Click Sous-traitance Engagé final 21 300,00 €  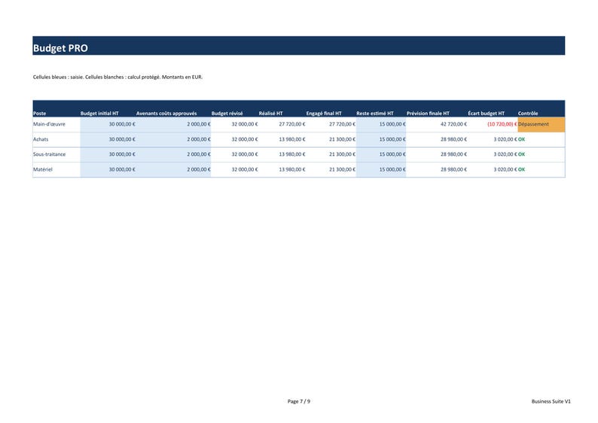click(x=342, y=154)
